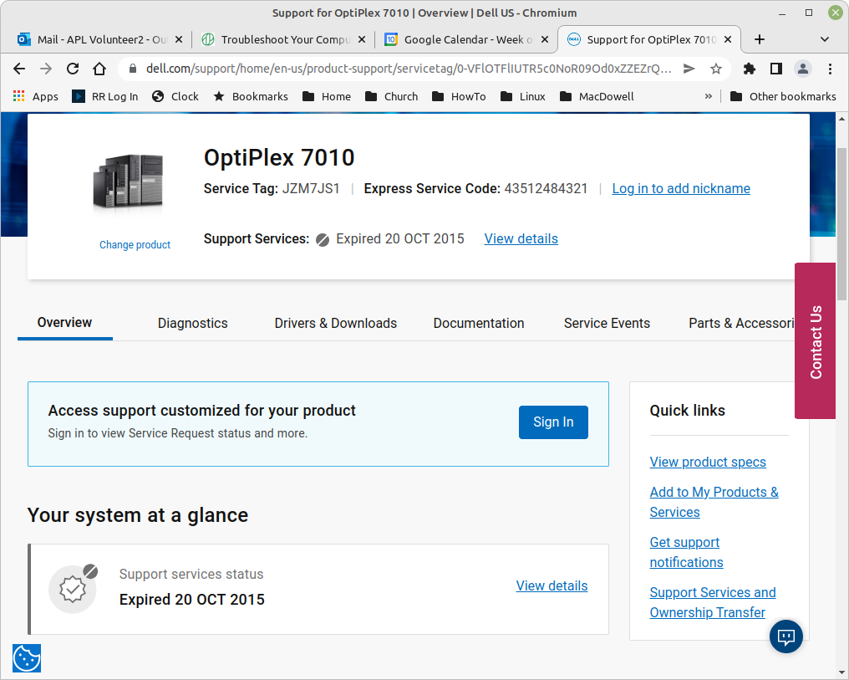The image size is (849, 680).
Task: Click the Change product link
Action: pos(135,245)
